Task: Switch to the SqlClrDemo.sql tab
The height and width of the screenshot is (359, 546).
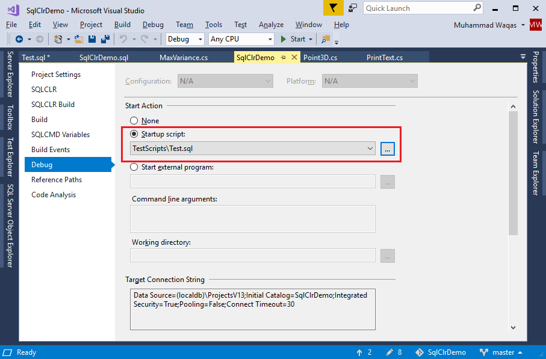Action: pos(104,57)
